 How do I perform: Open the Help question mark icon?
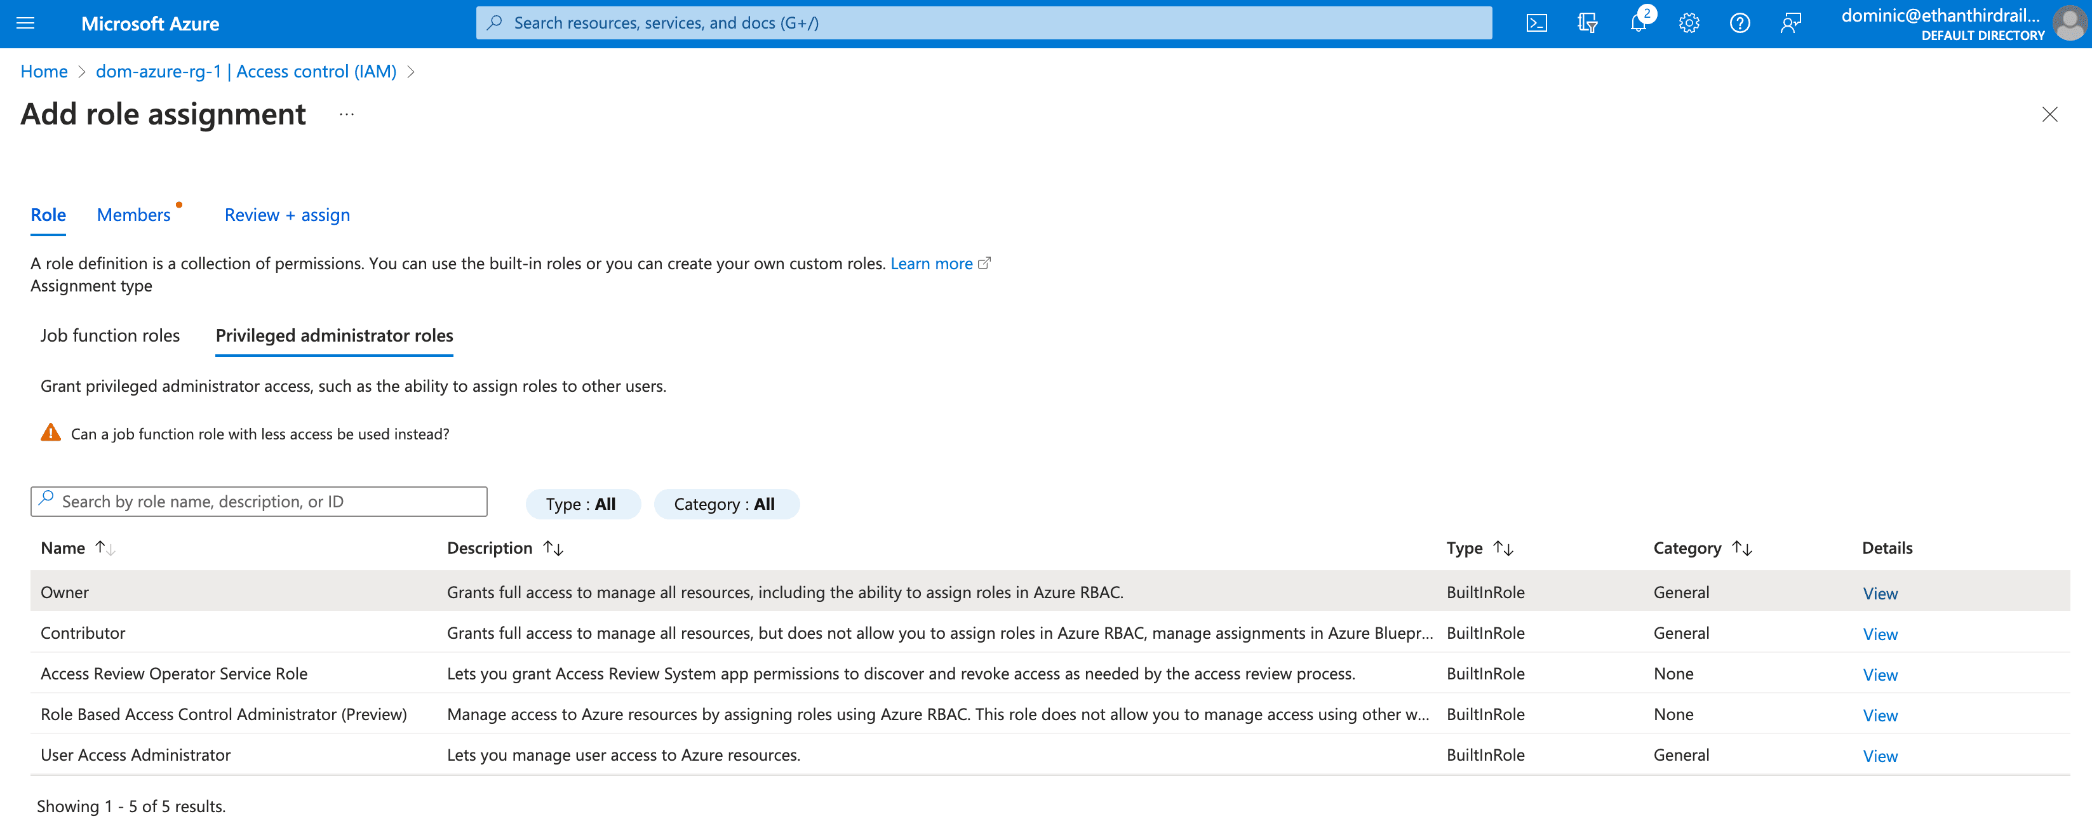[1740, 23]
